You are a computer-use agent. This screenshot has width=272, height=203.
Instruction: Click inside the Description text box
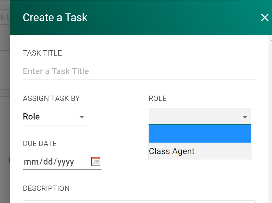(139, 202)
